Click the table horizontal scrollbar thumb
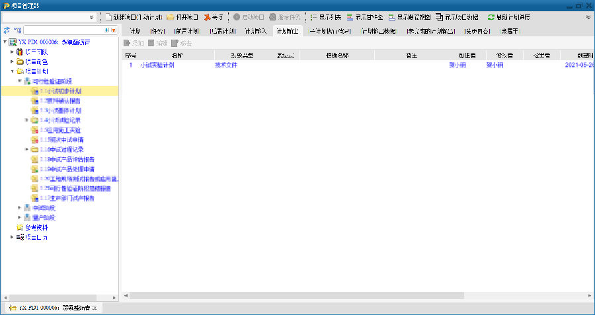This screenshot has height=315, width=595. pos(297,295)
